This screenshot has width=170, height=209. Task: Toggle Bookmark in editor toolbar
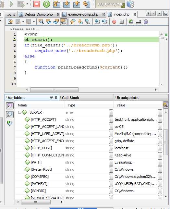tap(88, 22)
